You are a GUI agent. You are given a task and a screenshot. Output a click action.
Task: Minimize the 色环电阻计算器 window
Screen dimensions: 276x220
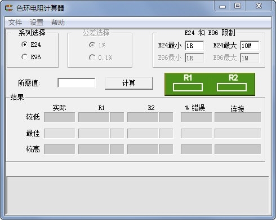point(222,6)
